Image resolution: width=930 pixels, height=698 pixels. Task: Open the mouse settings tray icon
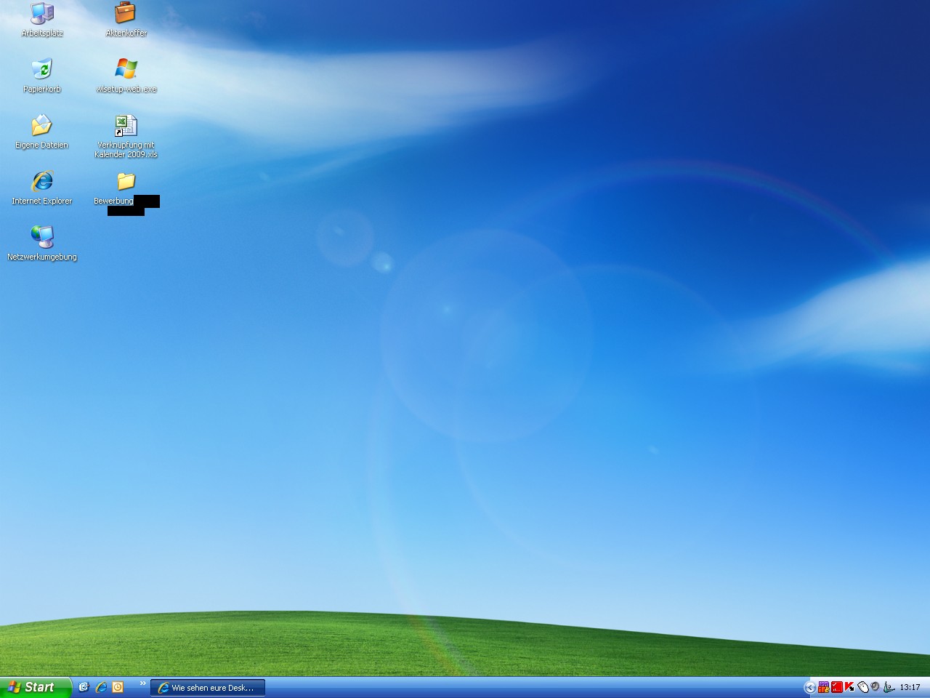pos(862,687)
